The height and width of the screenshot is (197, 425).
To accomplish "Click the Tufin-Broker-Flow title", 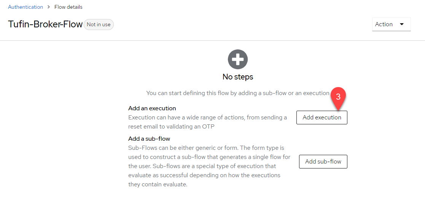I will (45, 24).
